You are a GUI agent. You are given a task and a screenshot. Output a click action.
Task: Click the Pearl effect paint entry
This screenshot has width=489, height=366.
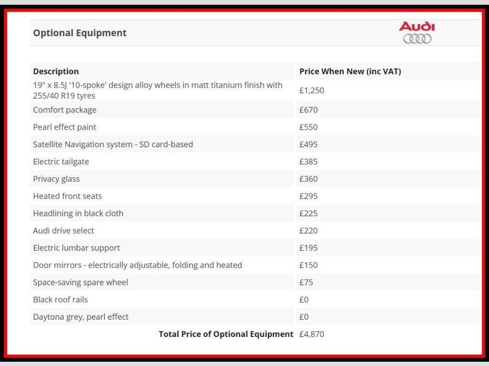click(x=64, y=127)
